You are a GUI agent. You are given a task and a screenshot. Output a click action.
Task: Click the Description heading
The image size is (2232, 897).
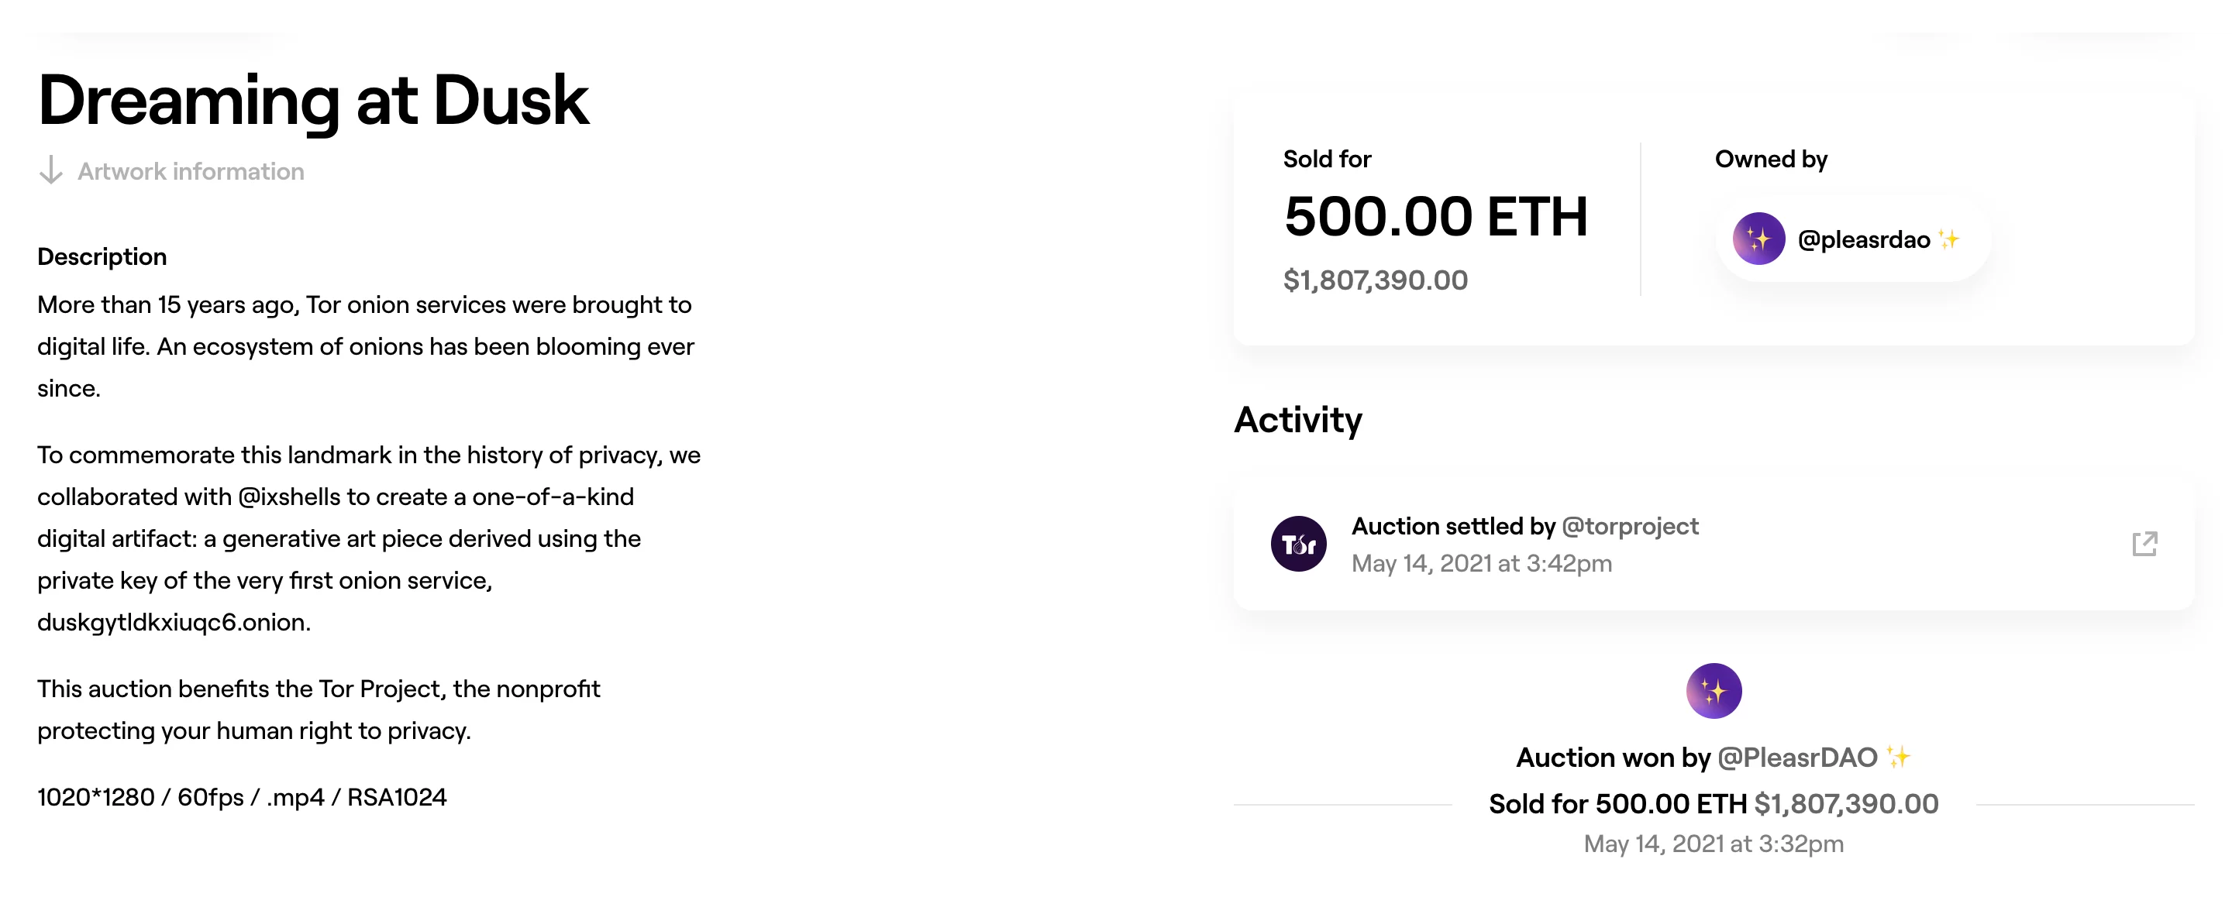102,257
